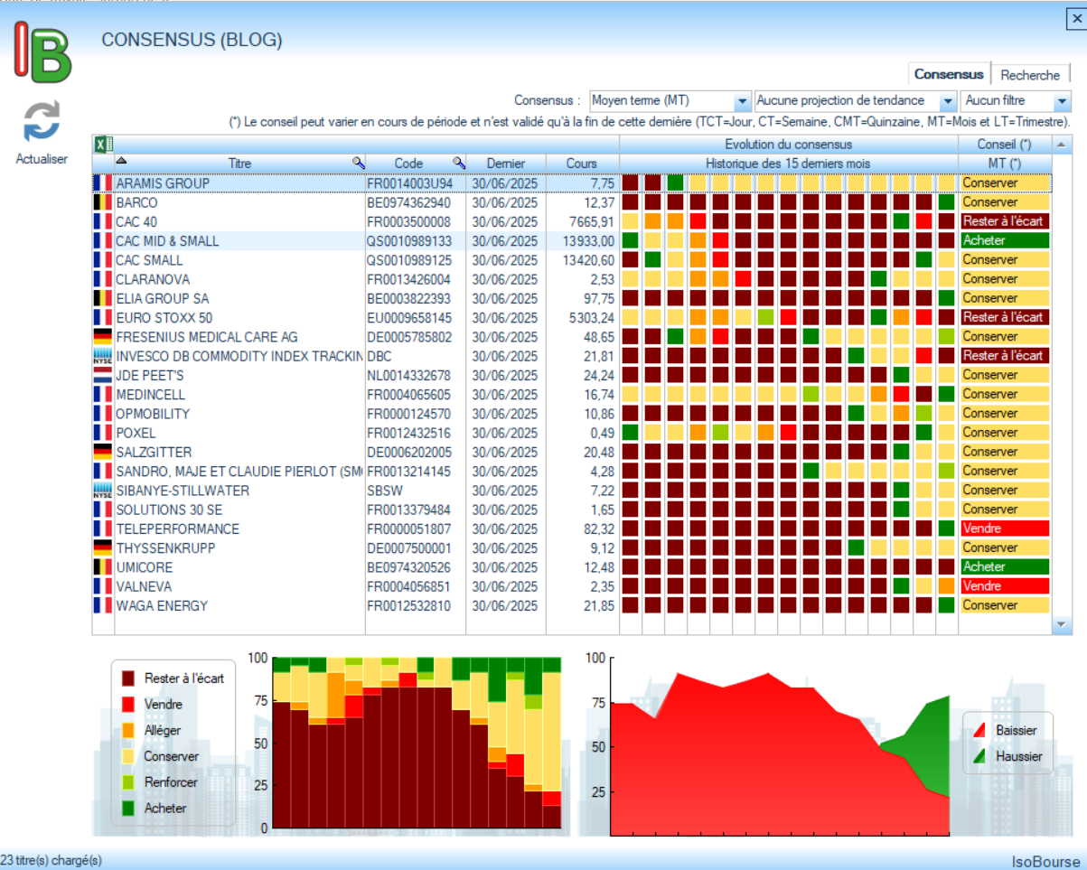This screenshot has height=870, width=1087.
Task: Click the stacked consensus bar chart
Action: (417, 743)
